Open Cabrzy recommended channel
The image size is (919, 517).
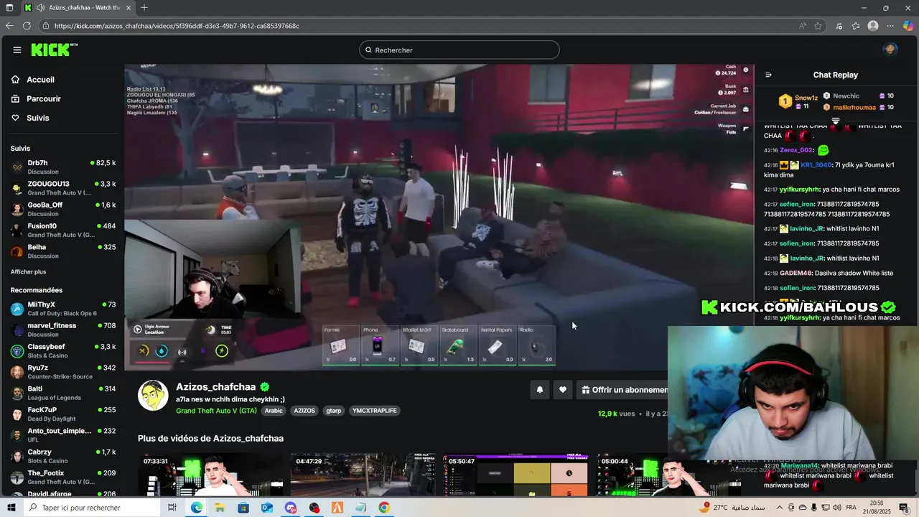pos(63,456)
